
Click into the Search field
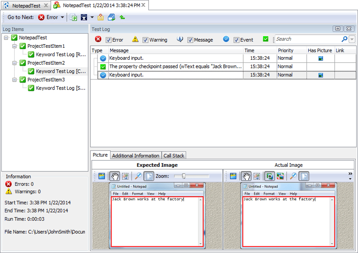[308, 39]
